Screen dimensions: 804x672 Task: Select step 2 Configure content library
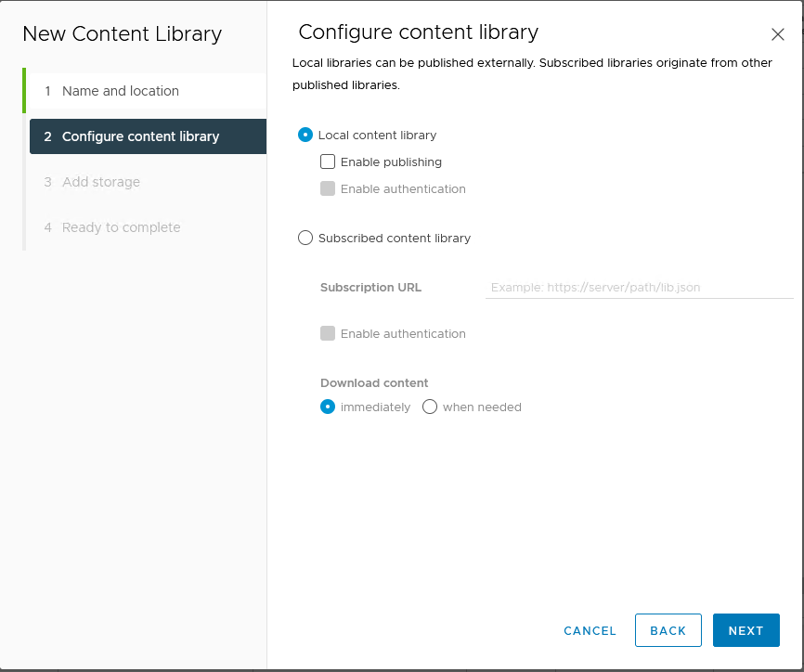pos(148,136)
